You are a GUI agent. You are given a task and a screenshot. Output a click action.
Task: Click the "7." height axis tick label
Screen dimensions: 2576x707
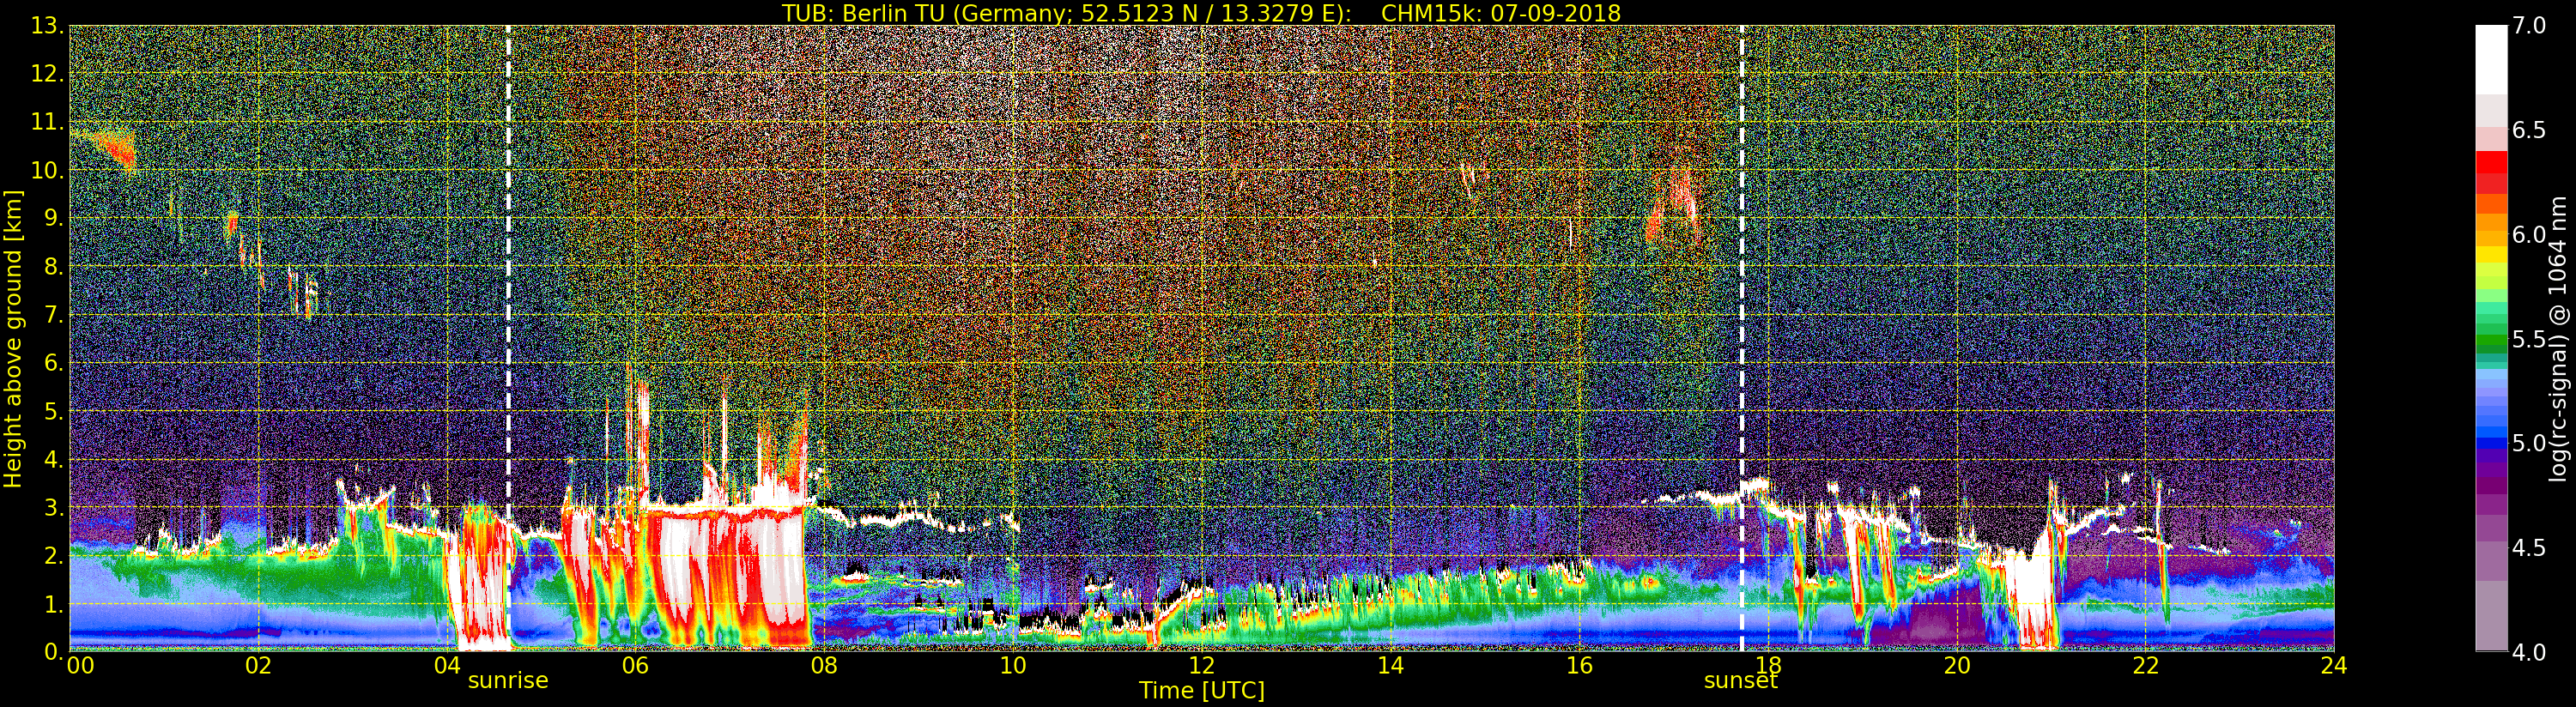pyautogui.click(x=53, y=315)
